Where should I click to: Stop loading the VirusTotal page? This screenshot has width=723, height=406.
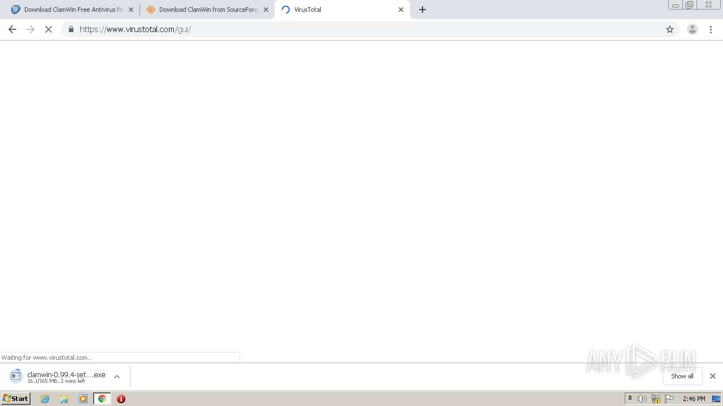click(49, 29)
